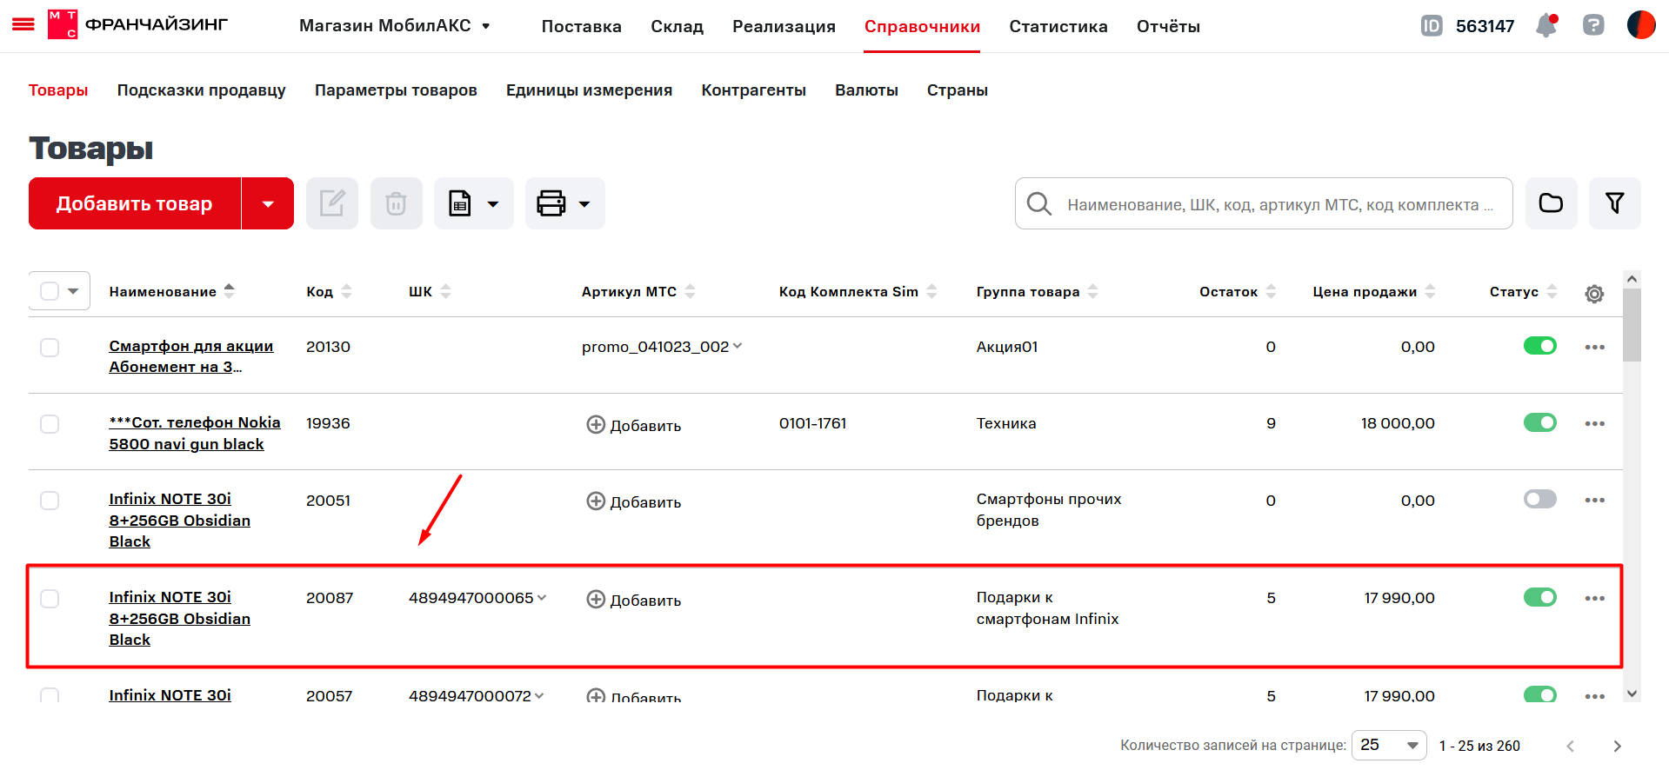The height and width of the screenshot is (770, 1669).
Task: Open actions menu for product 19936
Action: tap(1594, 424)
